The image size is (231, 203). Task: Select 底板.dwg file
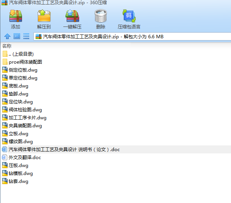pyautogui.click(x=15, y=86)
